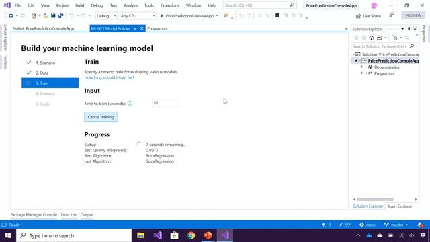
Task: Click the Quick Launch search box
Action: pyautogui.click(x=260, y=5)
